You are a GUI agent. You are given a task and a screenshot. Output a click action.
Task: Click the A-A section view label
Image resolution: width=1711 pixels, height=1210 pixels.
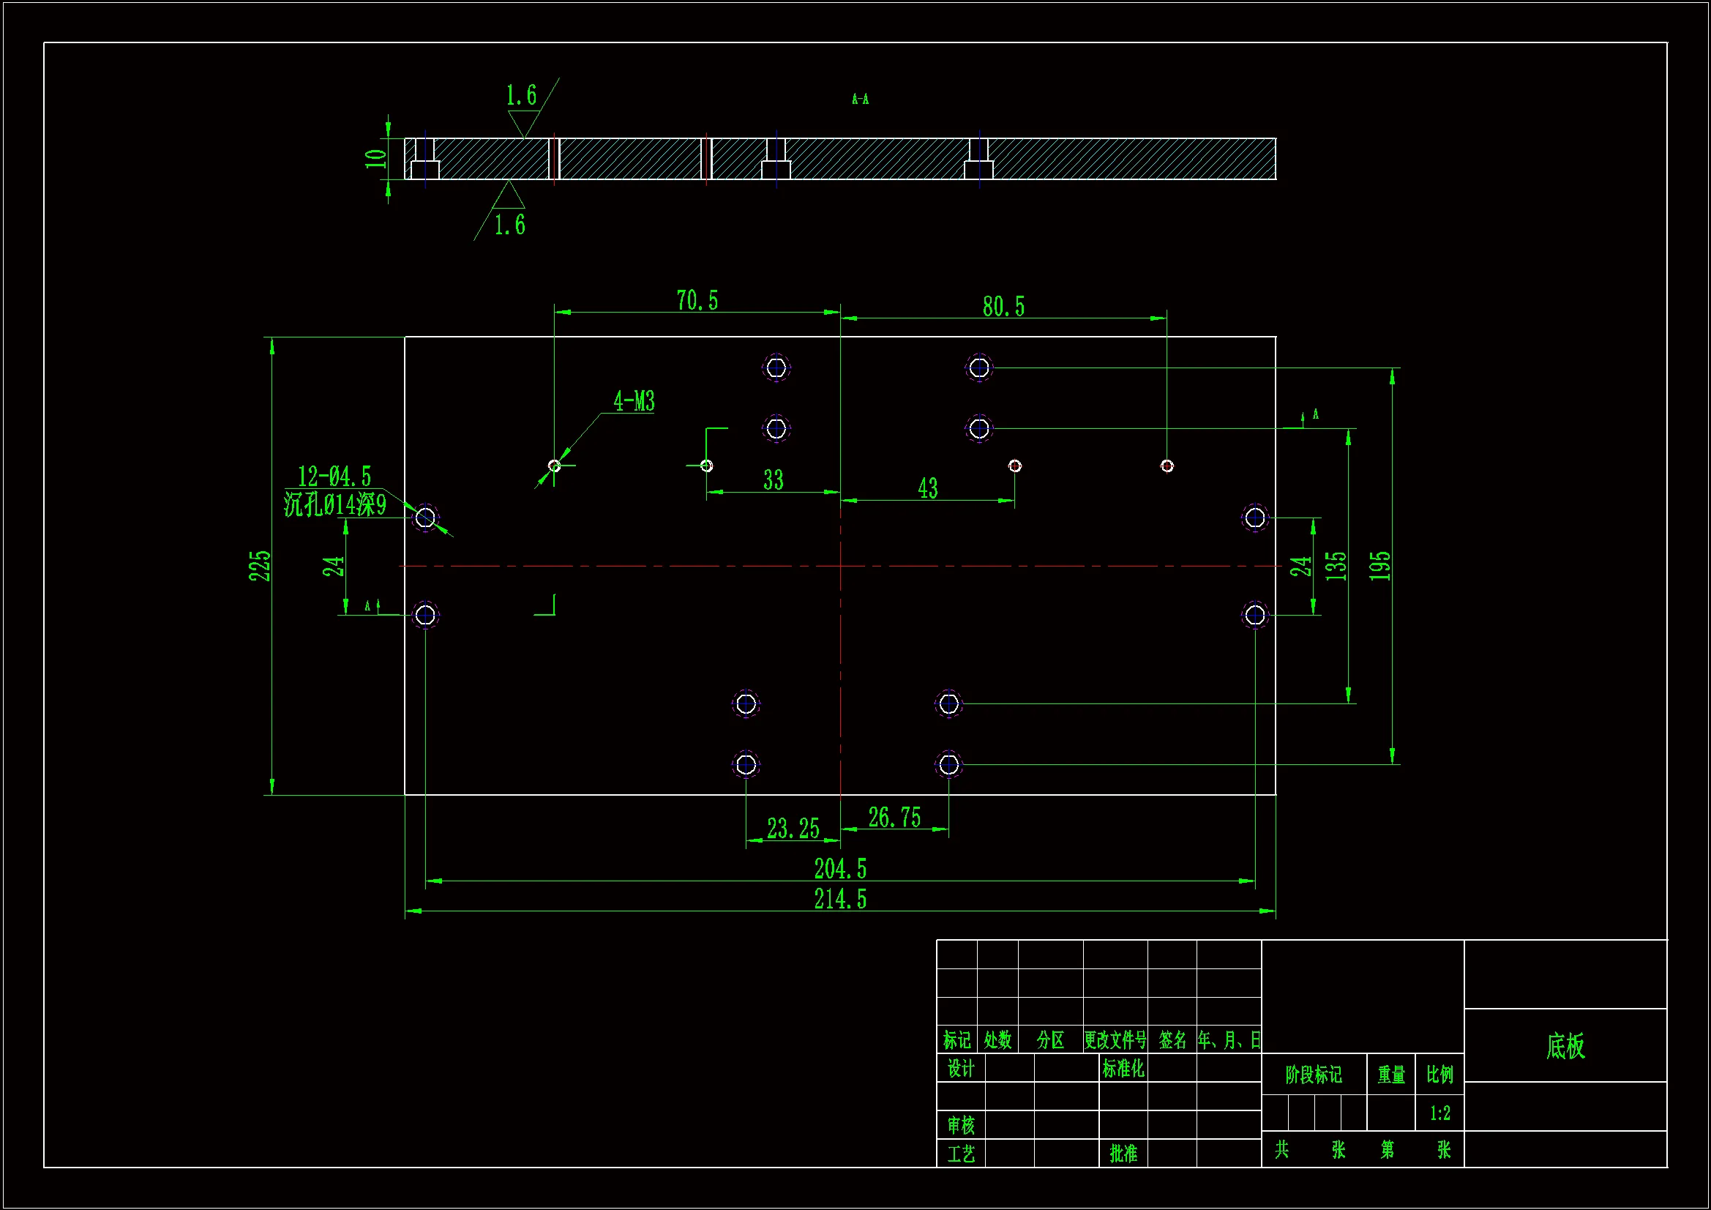tap(860, 98)
